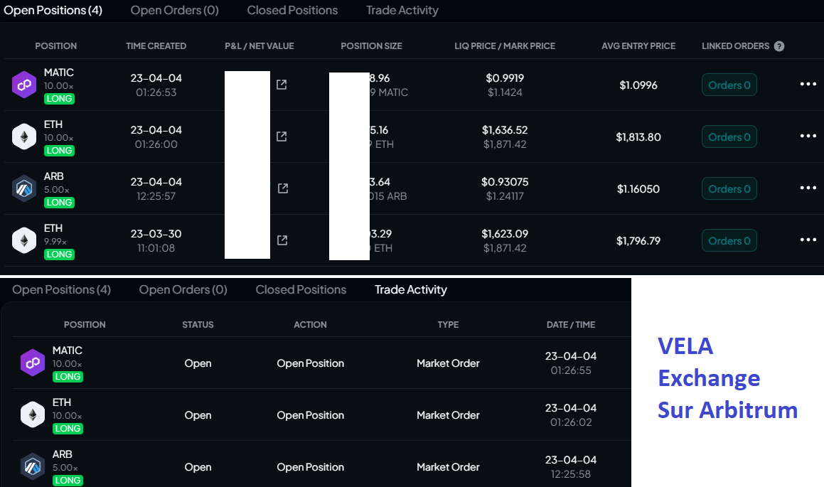Click the LIQ PRICE / MARK PRICE header

[x=505, y=46]
